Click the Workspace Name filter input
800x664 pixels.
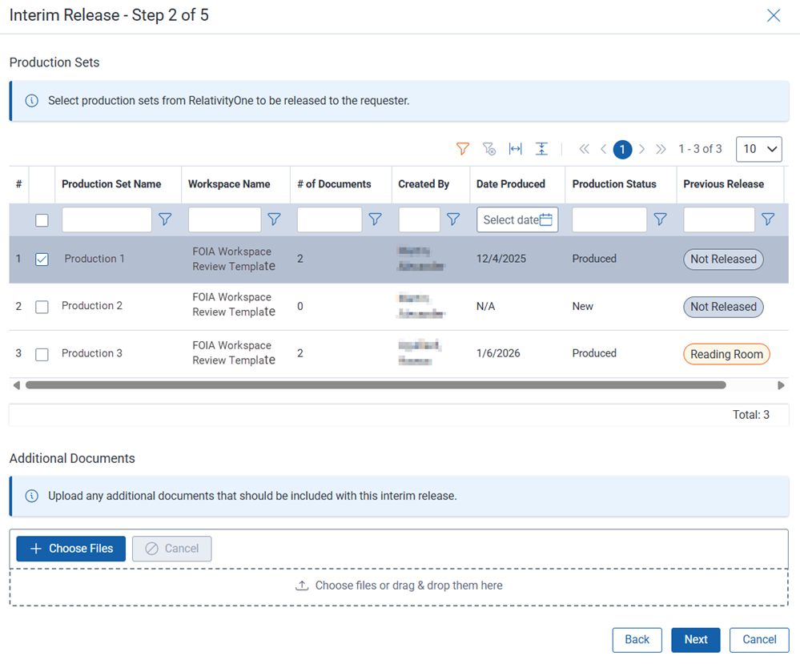(224, 219)
